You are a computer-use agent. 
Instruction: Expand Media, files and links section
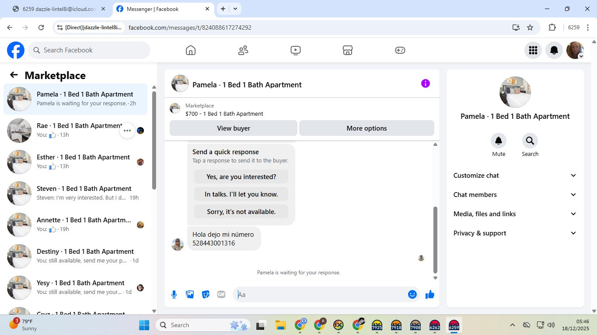tap(515, 214)
